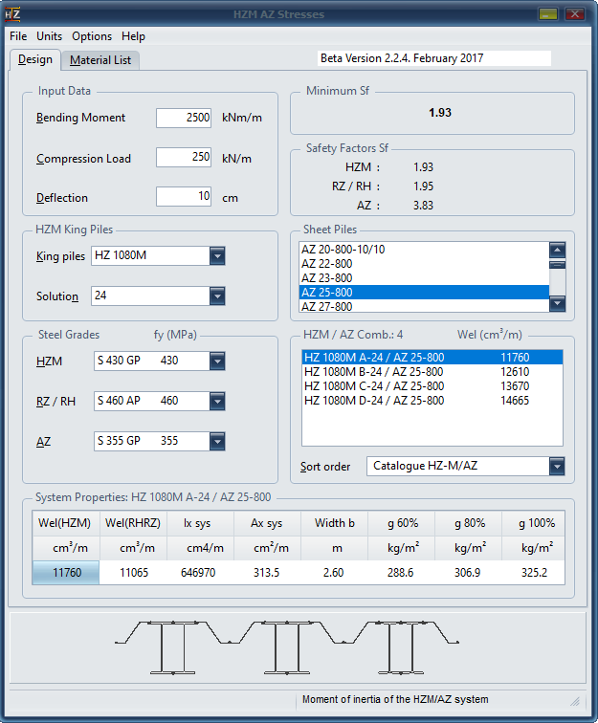Switch to the Material List tab
The width and height of the screenshot is (598, 723).
100,60
